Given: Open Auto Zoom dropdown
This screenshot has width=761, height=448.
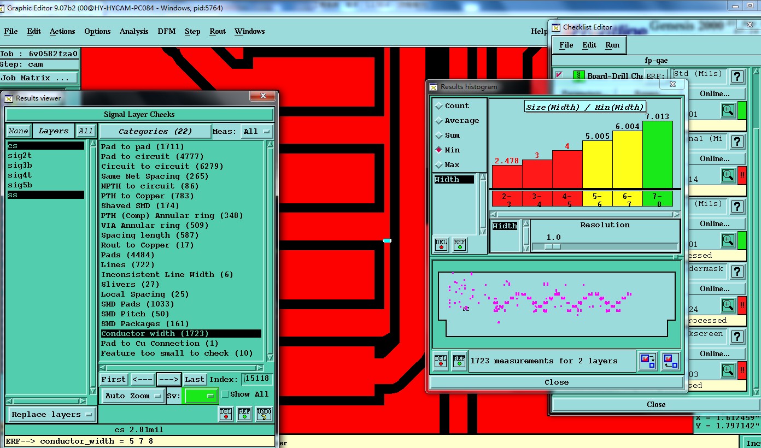Looking at the screenshot, I should coord(133,396).
